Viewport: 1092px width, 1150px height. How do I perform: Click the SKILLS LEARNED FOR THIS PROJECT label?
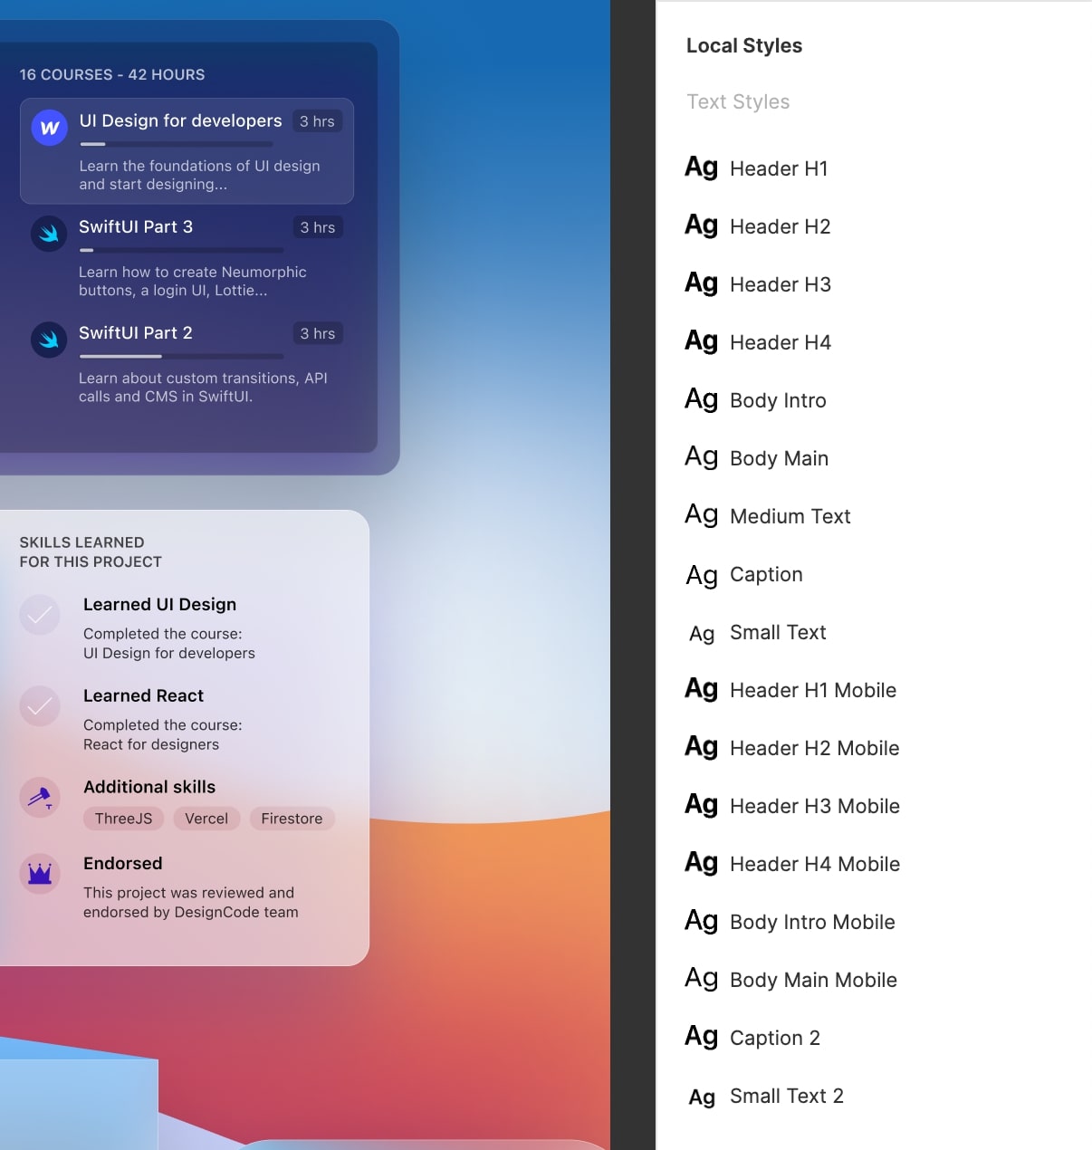click(91, 552)
